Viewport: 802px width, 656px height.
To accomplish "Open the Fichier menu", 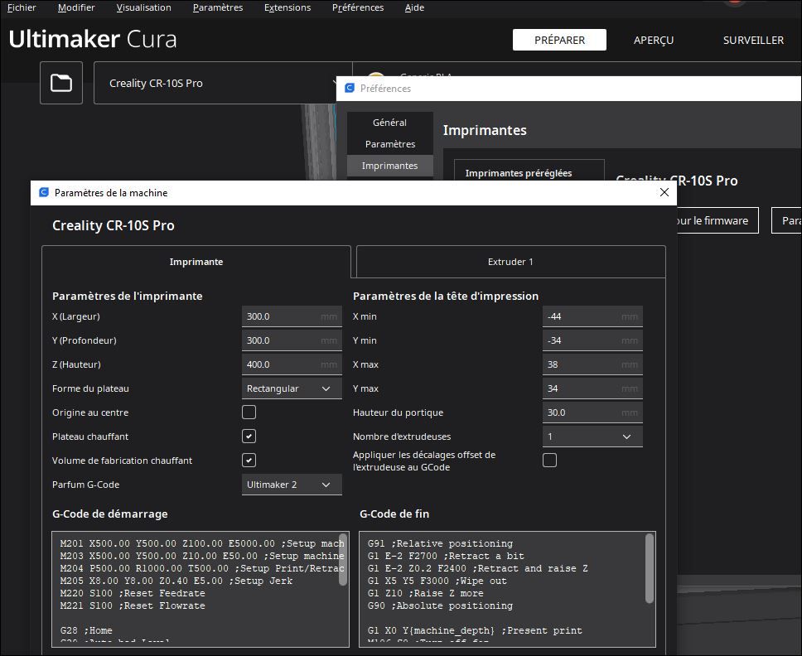I will pyautogui.click(x=22, y=7).
